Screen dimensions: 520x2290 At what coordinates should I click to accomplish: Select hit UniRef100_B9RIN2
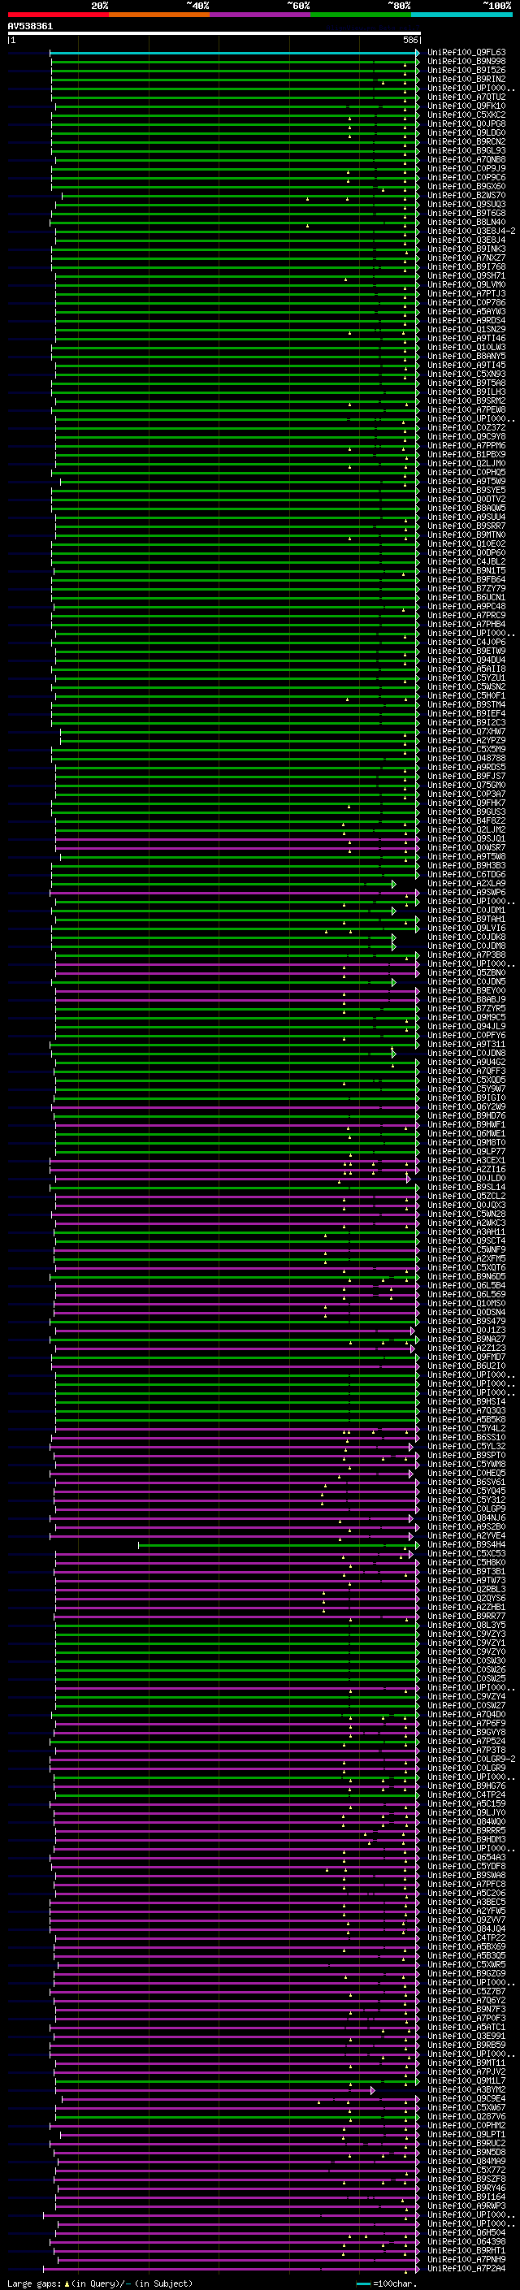tap(466, 79)
